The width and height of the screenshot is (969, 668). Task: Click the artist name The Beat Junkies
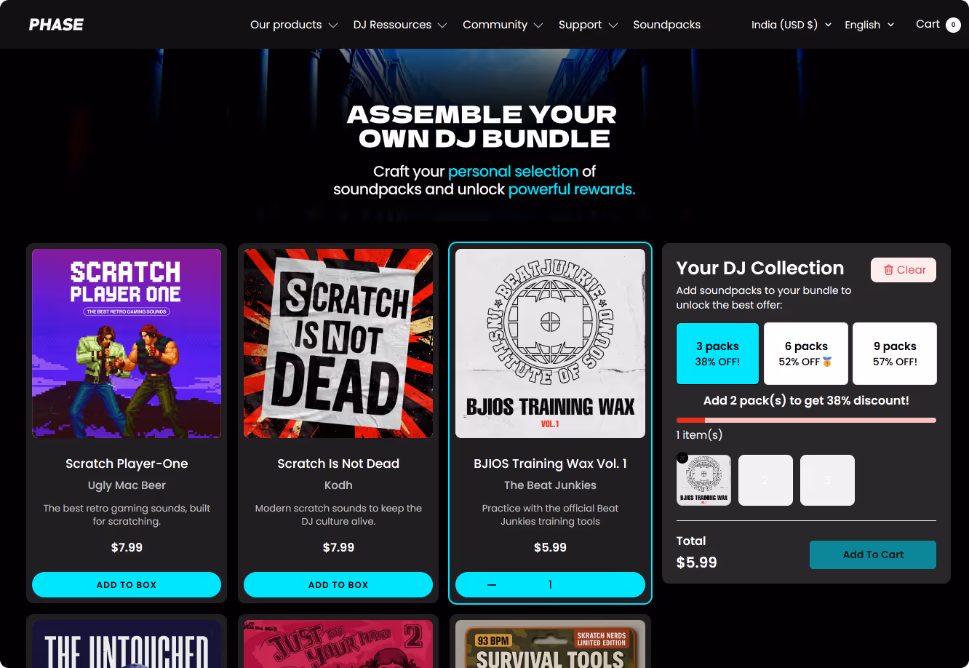(x=550, y=485)
